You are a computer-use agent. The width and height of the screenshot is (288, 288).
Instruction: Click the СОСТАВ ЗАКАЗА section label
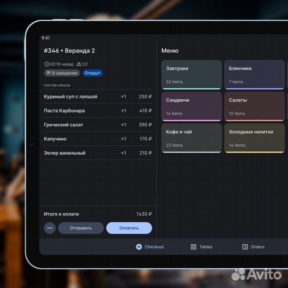tap(57, 85)
